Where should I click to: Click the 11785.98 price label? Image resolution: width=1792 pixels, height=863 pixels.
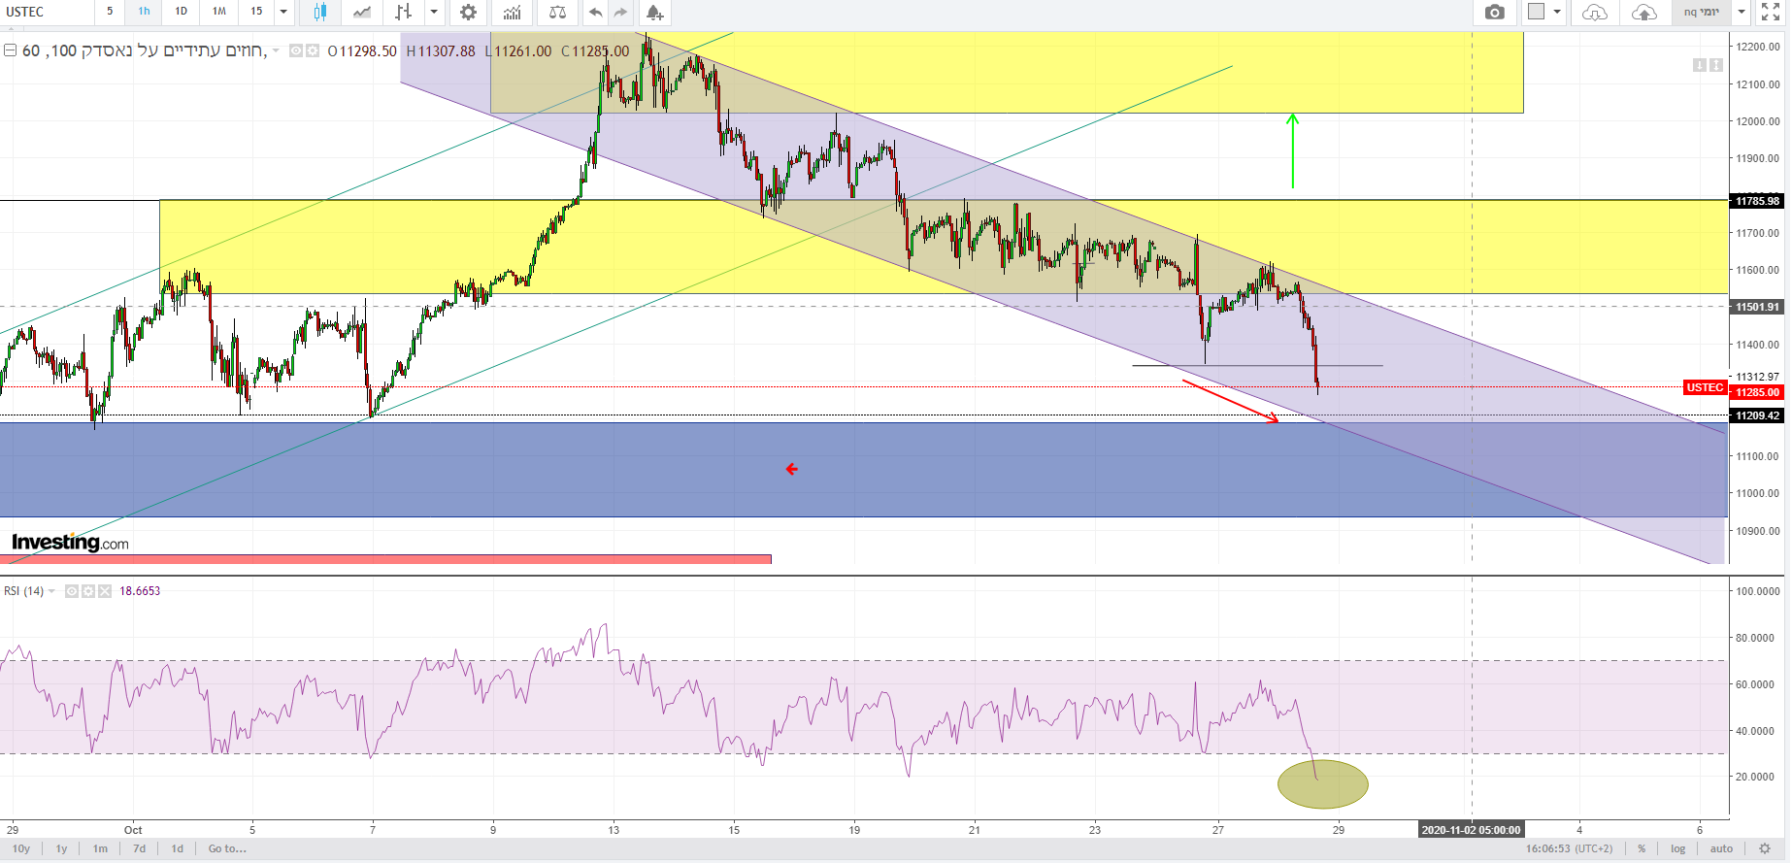1758,201
